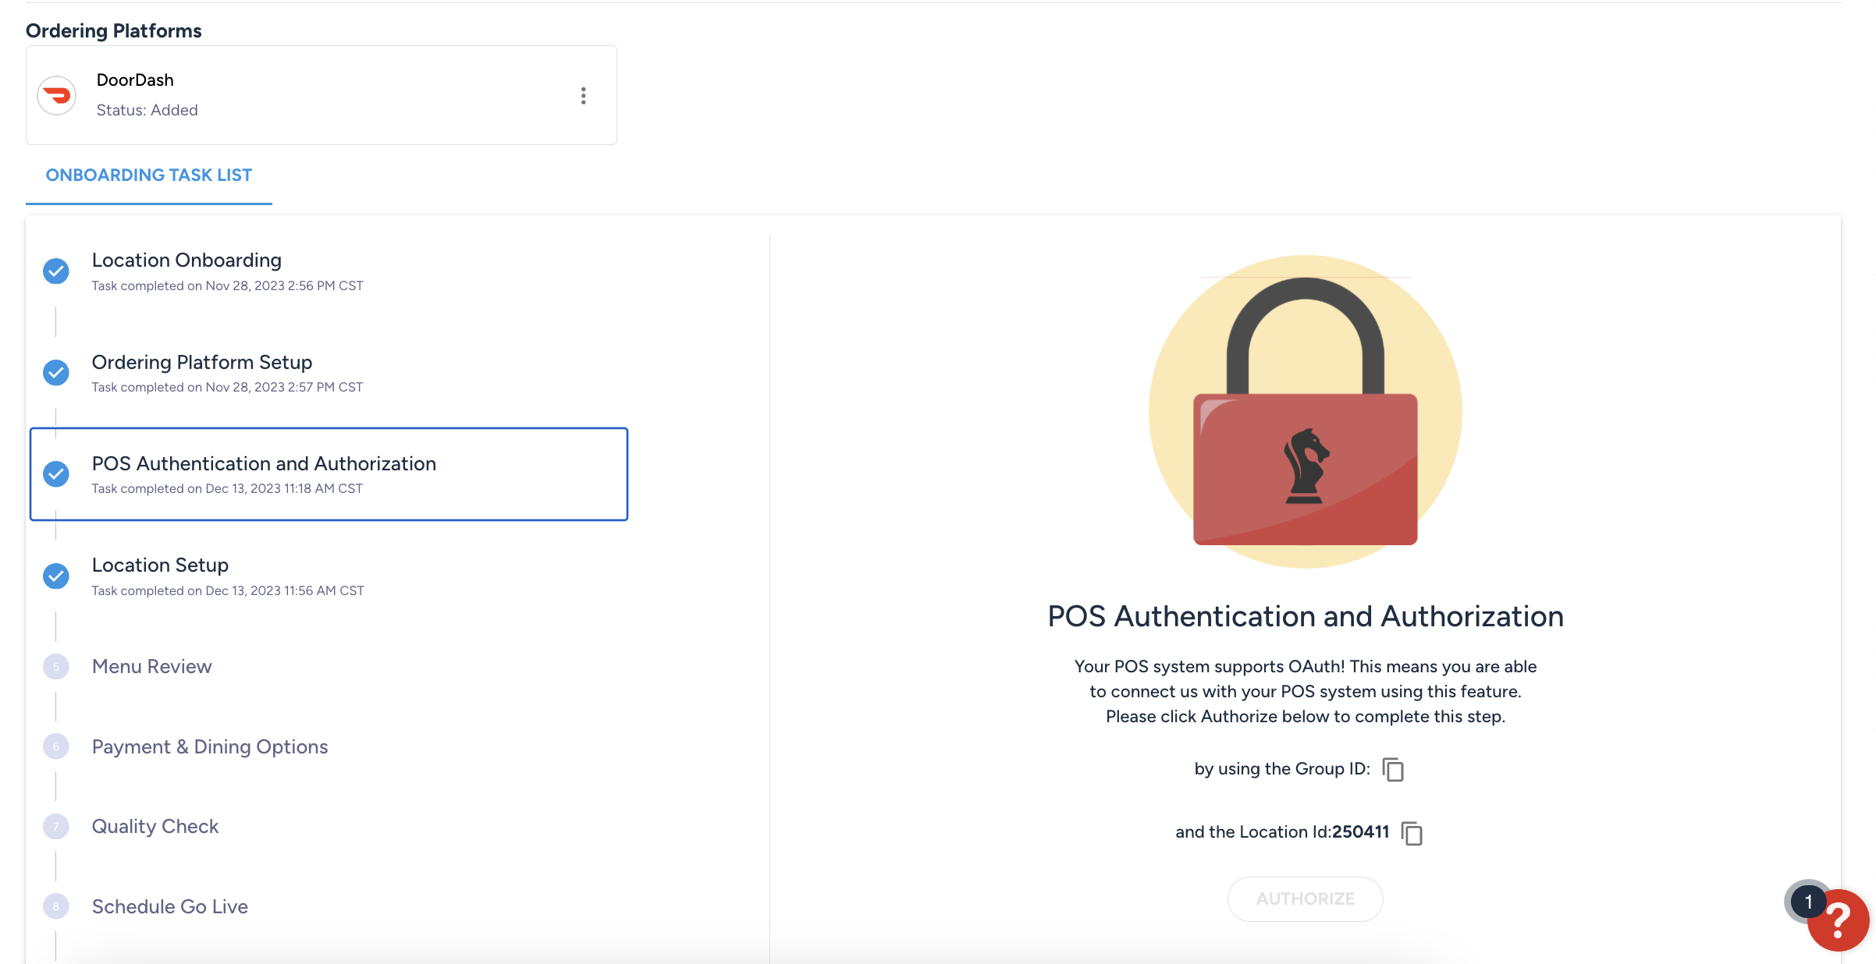Click the POS Authentication checkmark icon
Image resolution: width=1876 pixels, height=964 pixels.
point(56,473)
